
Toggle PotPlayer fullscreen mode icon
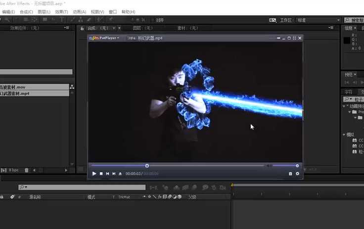(294, 38)
